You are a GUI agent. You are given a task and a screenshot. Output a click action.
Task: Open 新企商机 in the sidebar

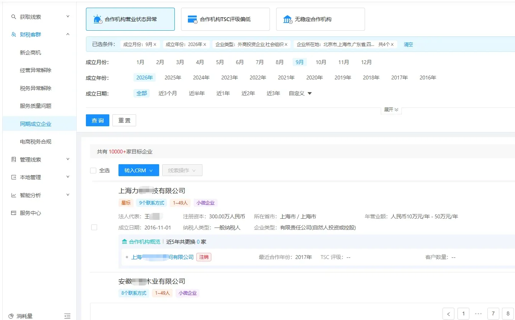[x=31, y=53]
